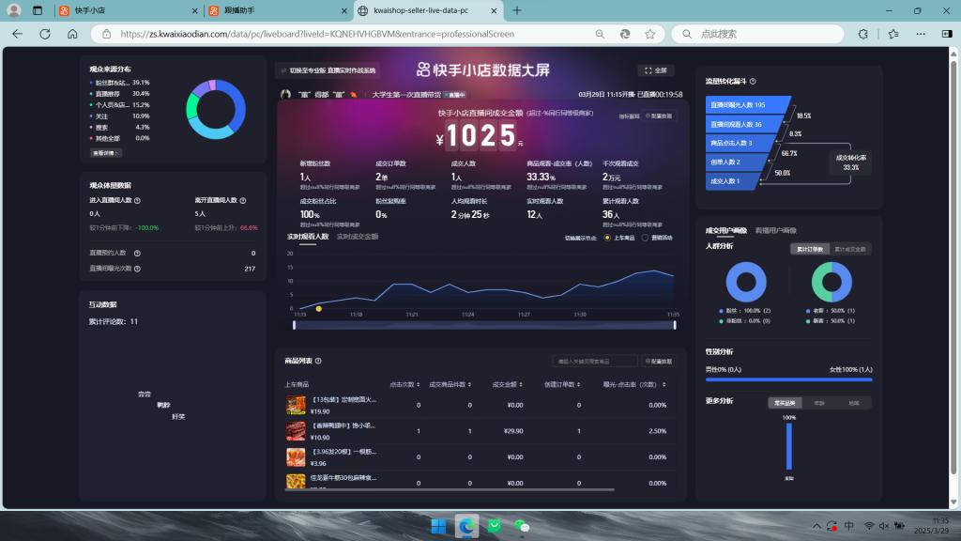
Task: Open the WeChat icon in the taskbar
Action: click(520, 525)
